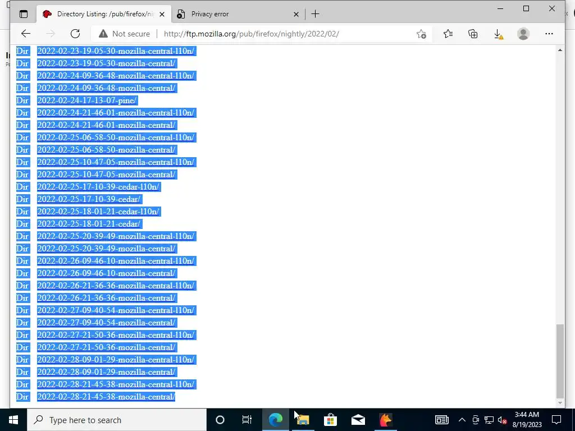Image resolution: width=575 pixels, height=431 pixels.
Task: Open the notification center icon
Action: [x=556, y=420]
